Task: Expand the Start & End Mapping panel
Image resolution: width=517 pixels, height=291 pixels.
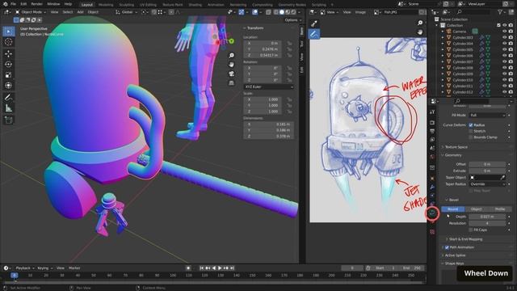Action: [x=465, y=239]
